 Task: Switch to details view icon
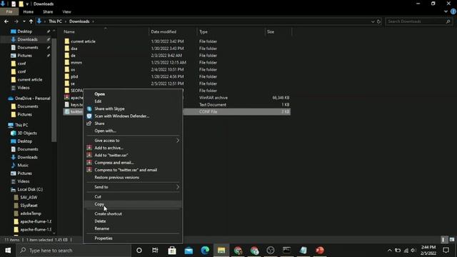coord(443,240)
